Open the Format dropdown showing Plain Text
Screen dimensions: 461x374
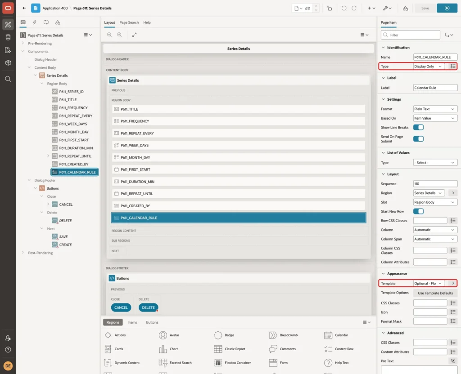click(x=435, y=109)
